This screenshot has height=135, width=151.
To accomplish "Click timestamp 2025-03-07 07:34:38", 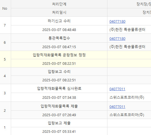I will [59, 98].
